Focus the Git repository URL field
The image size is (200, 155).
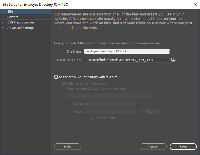tap(109, 96)
